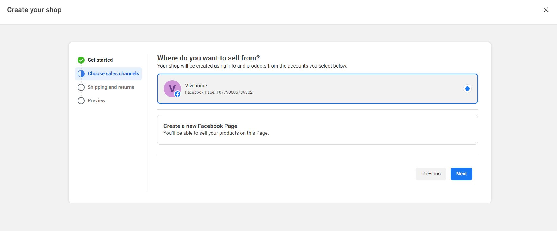Click the Facebook badge on Vivi home avatar
557x231 pixels.
(x=177, y=94)
